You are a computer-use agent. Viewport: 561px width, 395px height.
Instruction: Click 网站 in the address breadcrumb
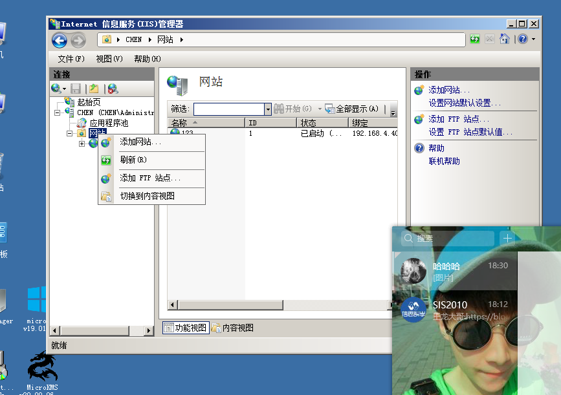coord(165,39)
